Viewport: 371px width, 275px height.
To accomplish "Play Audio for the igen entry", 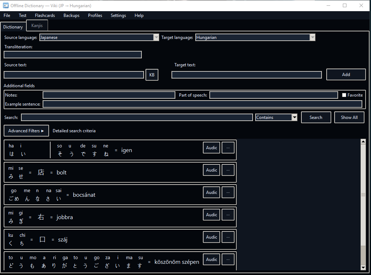I will click(x=211, y=148).
